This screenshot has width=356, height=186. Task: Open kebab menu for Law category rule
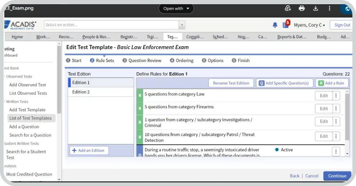pos(336,96)
